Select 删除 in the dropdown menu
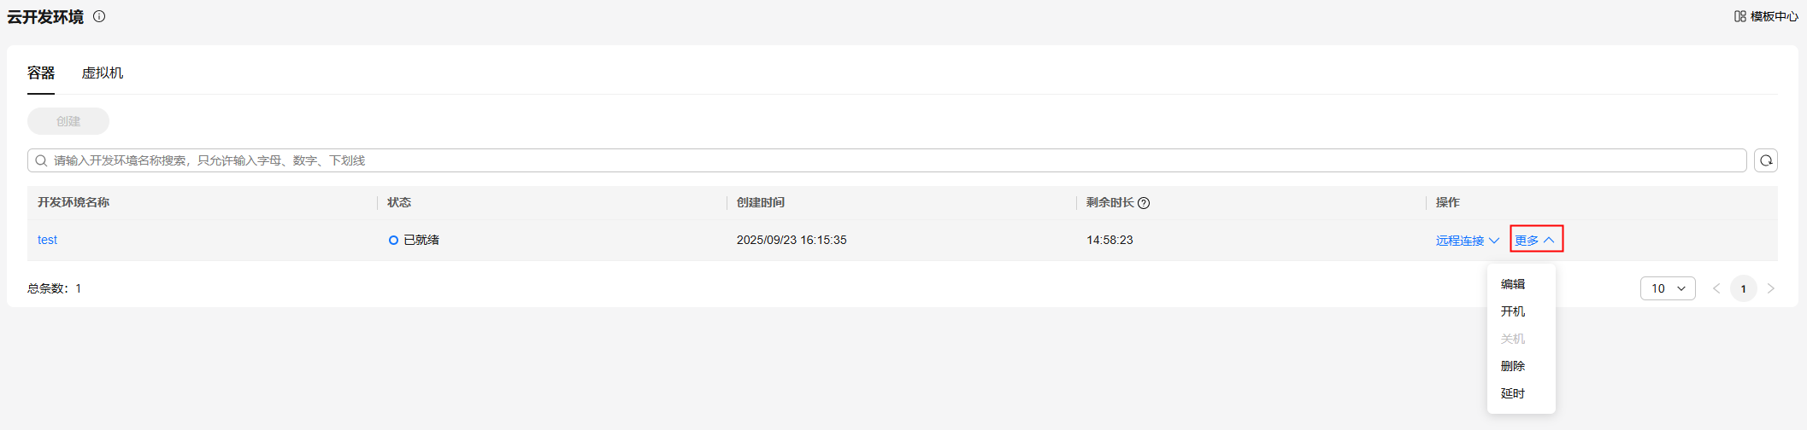This screenshot has width=1807, height=430. [x=1513, y=366]
